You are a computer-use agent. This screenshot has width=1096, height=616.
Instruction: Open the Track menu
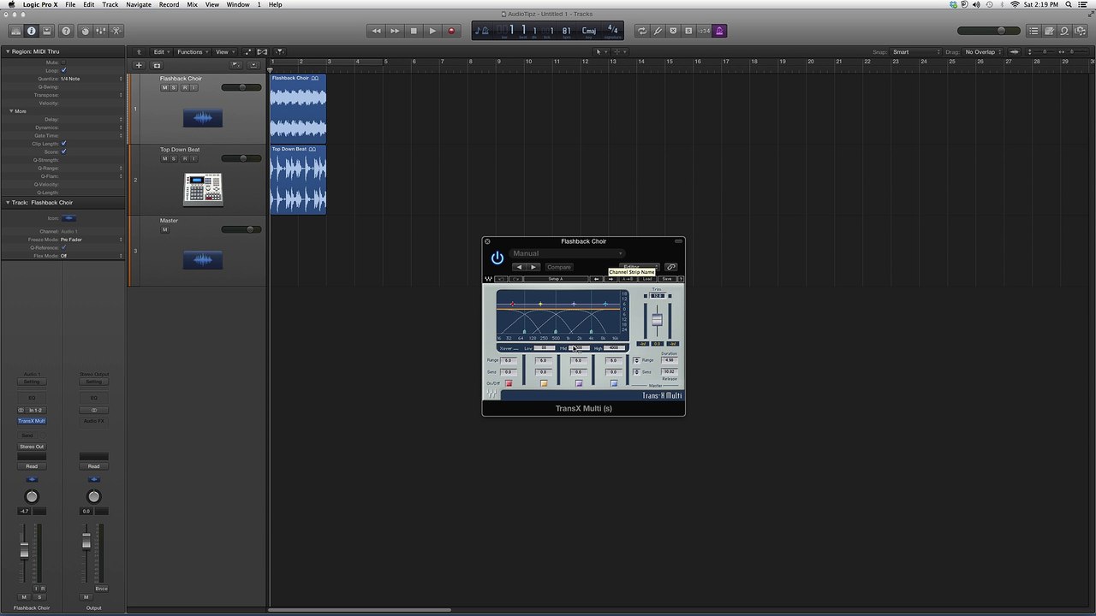pyautogui.click(x=110, y=4)
